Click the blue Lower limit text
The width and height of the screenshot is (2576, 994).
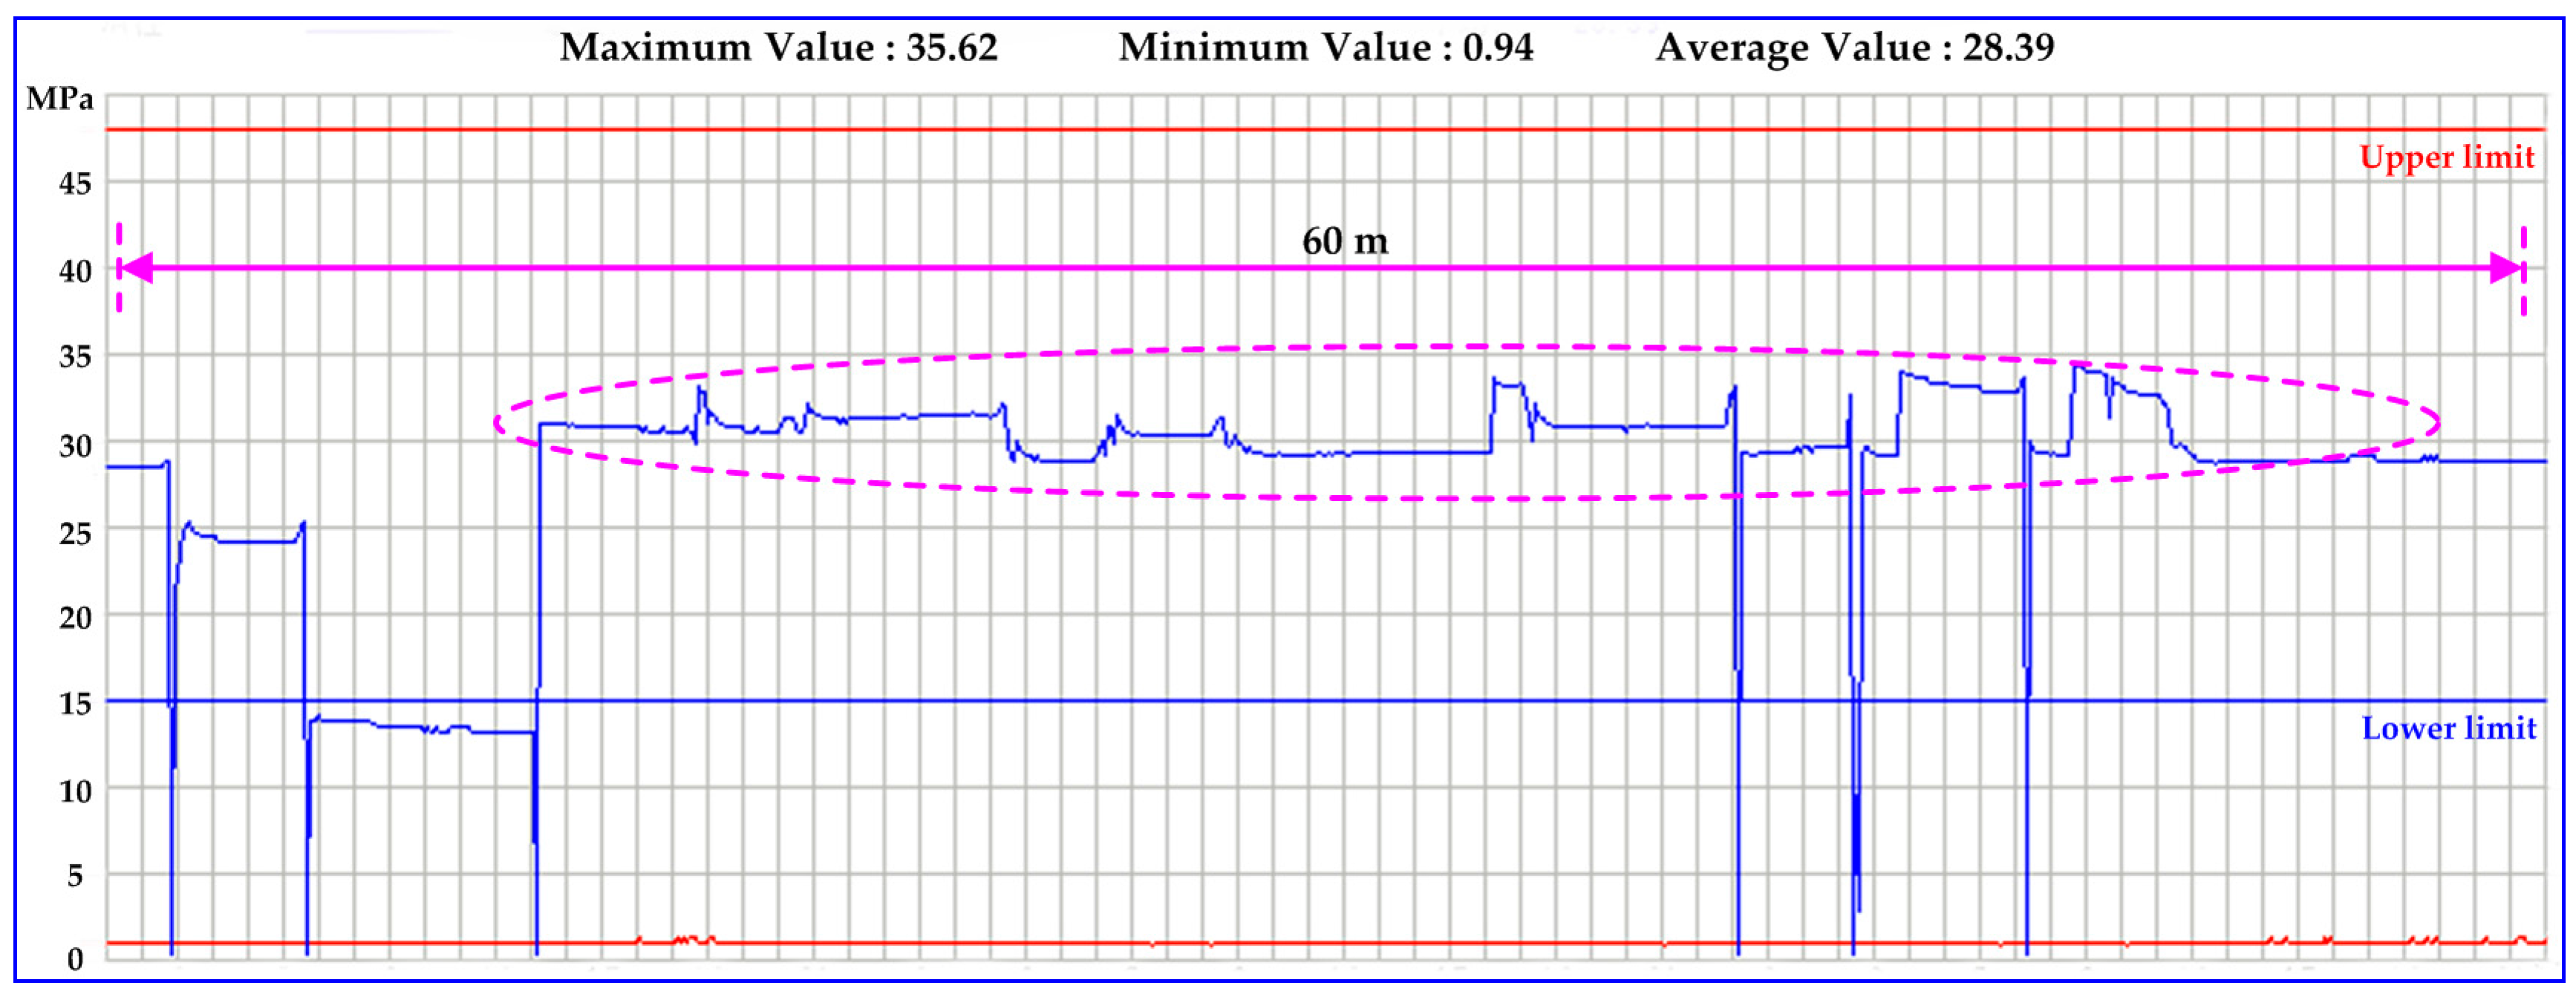[2448, 728]
